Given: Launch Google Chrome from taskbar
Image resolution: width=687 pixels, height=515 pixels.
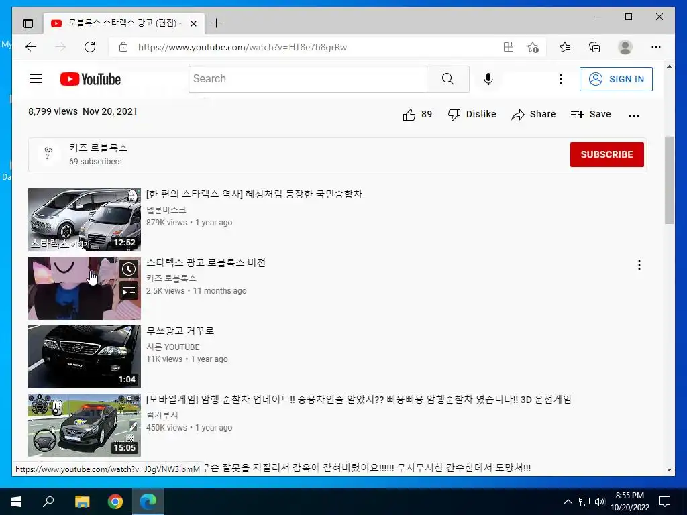Looking at the screenshot, I should (115, 502).
